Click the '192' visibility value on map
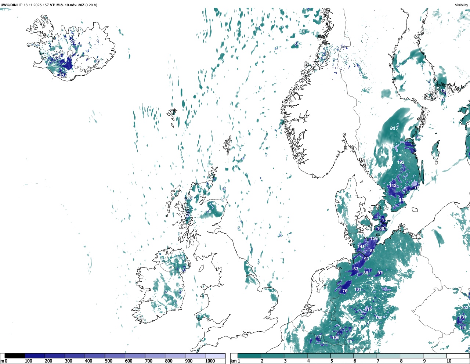 coord(401,162)
